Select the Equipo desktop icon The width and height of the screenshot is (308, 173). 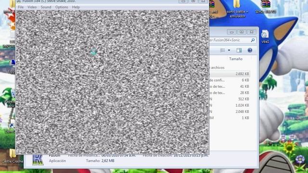coord(12,67)
